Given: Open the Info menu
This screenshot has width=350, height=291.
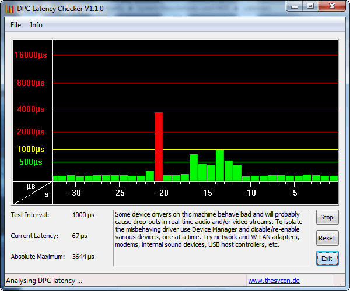Looking at the screenshot, I should [x=36, y=25].
